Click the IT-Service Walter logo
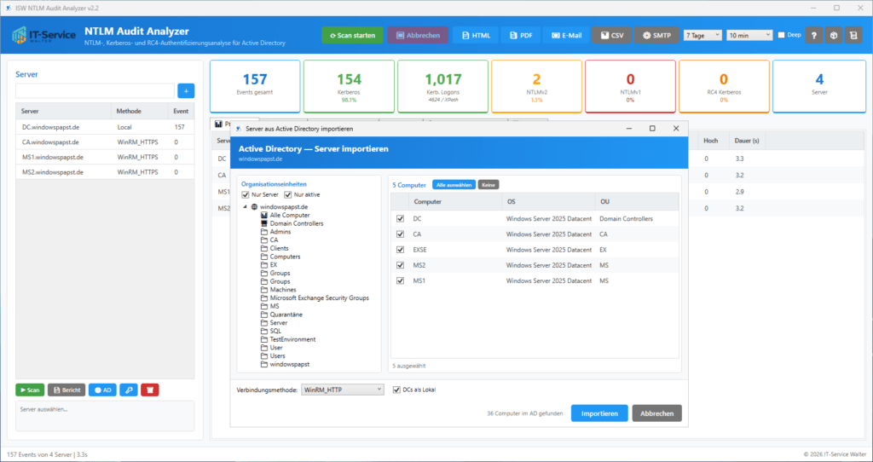This screenshot has width=873, height=462. (43, 35)
